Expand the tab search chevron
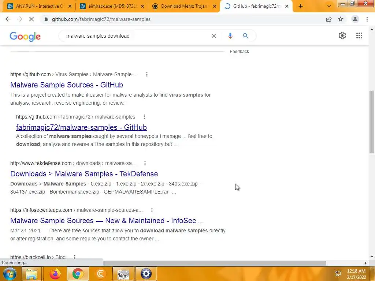Image resolution: width=375 pixels, height=281 pixels. pyautogui.click(x=329, y=6)
